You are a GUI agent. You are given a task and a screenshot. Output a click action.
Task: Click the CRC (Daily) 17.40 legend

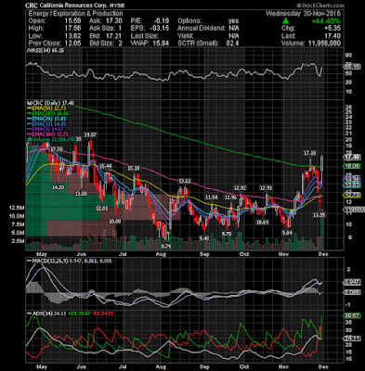(x=50, y=103)
